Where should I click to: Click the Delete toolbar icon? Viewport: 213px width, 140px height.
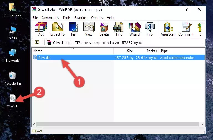click(x=104, y=29)
